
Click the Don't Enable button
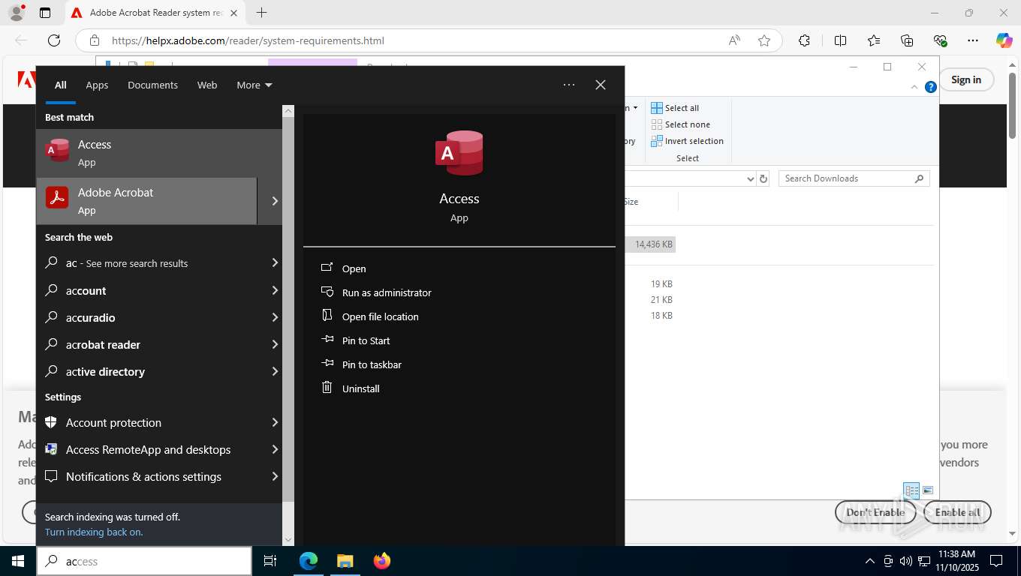875,512
